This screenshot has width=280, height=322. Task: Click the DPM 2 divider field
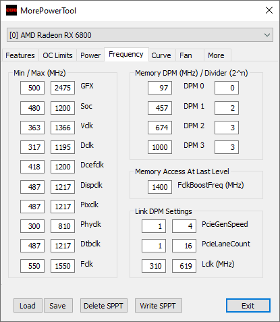[227, 128]
